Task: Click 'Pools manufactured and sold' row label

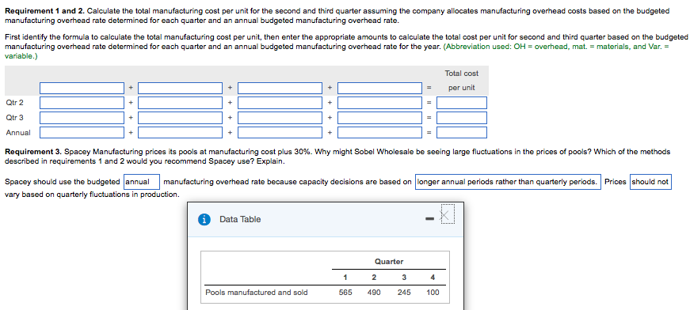Action: coord(257,293)
